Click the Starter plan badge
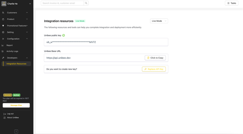Viewport: 243px width, 134px height. click(x=8, y=95)
